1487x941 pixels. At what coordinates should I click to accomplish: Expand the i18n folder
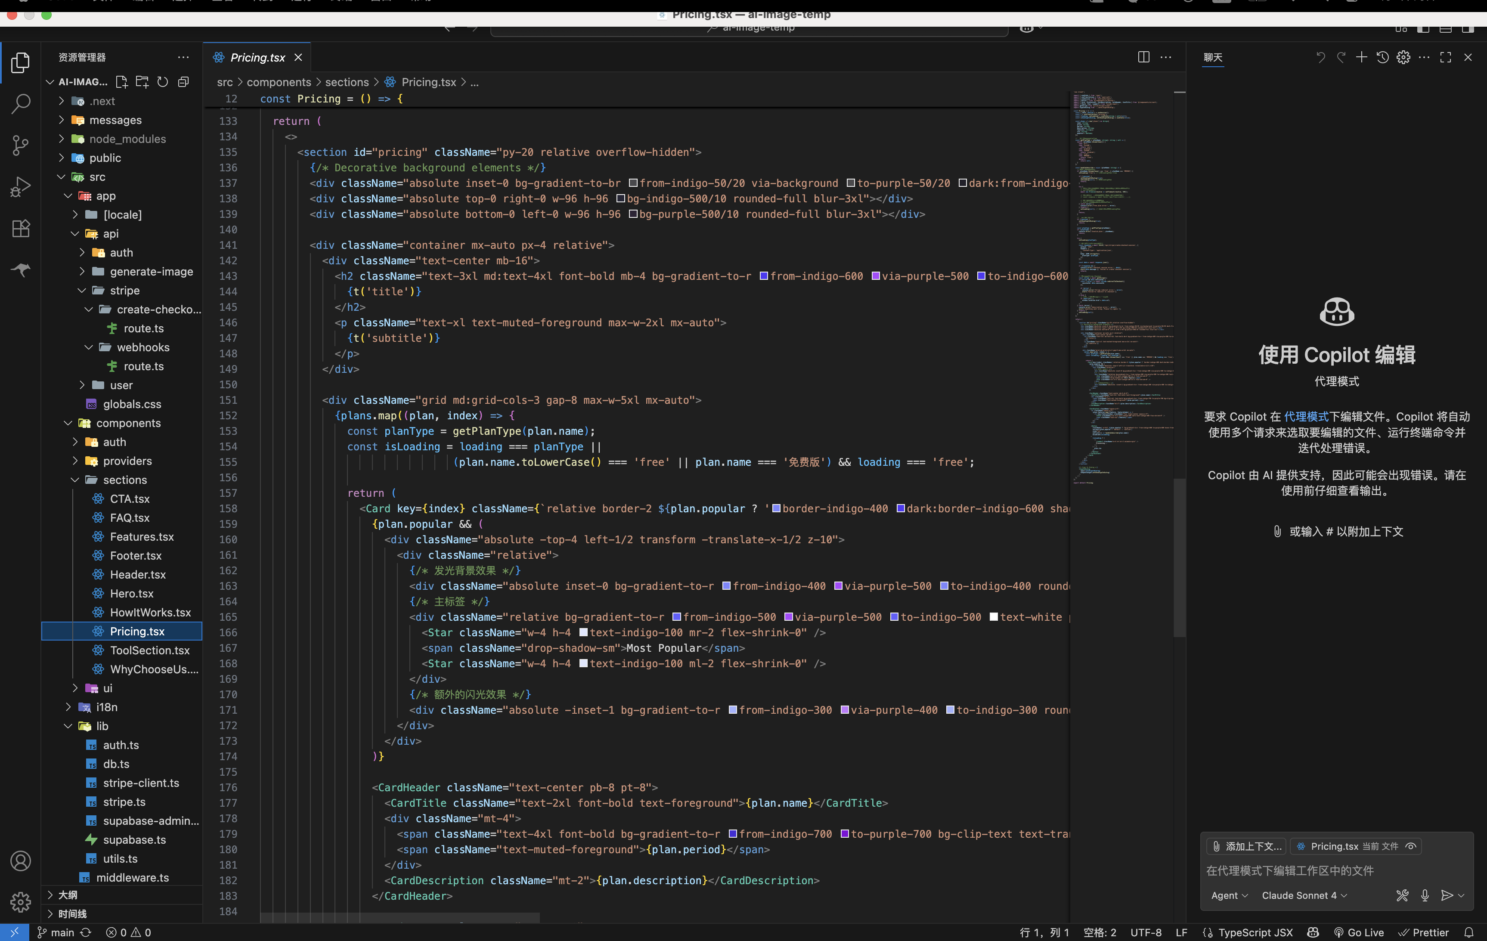[x=68, y=707]
